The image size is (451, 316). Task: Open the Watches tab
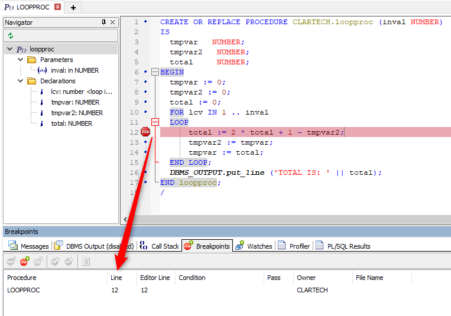pyautogui.click(x=254, y=246)
